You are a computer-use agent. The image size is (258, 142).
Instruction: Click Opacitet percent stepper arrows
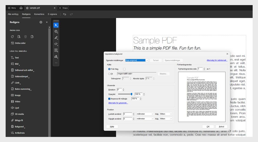(x=144, y=94)
